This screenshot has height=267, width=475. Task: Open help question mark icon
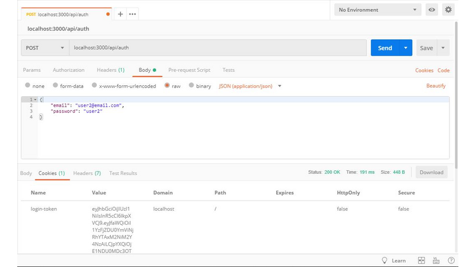(x=451, y=260)
